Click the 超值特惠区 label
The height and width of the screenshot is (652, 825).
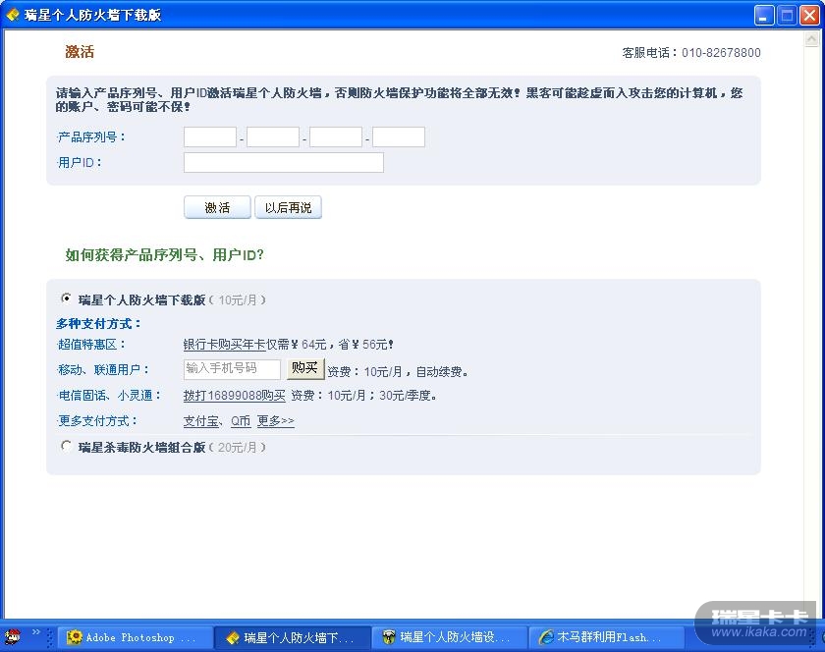91,345
